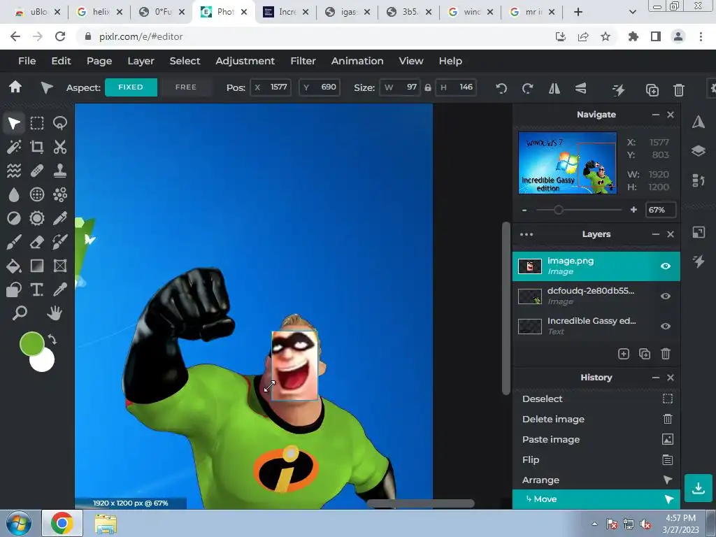
Task: Open the File menu
Action: [x=27, y=61]
